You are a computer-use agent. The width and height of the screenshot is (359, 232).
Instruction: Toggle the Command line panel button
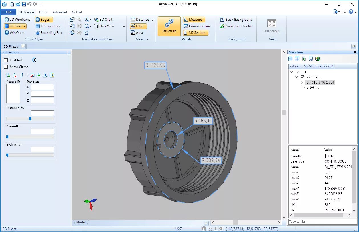197,26
